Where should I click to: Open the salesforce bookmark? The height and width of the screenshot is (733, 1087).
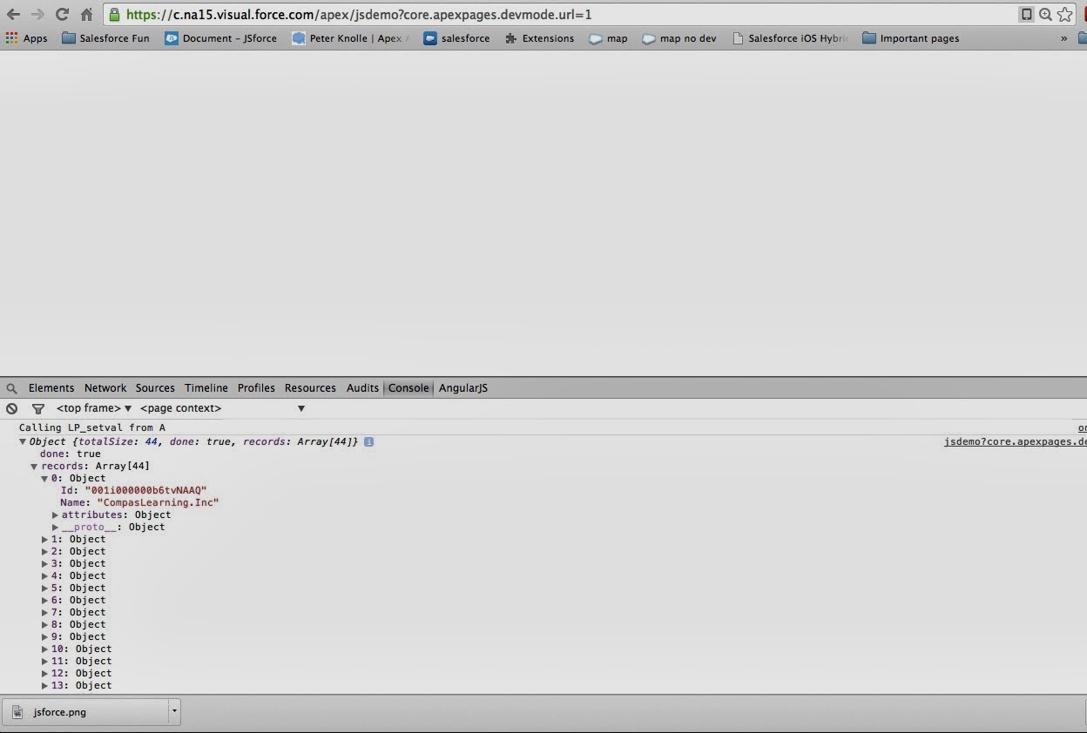[x=456, y=38]
